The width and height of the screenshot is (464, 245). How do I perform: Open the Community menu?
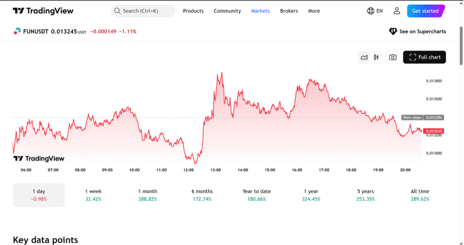(227, 11)
